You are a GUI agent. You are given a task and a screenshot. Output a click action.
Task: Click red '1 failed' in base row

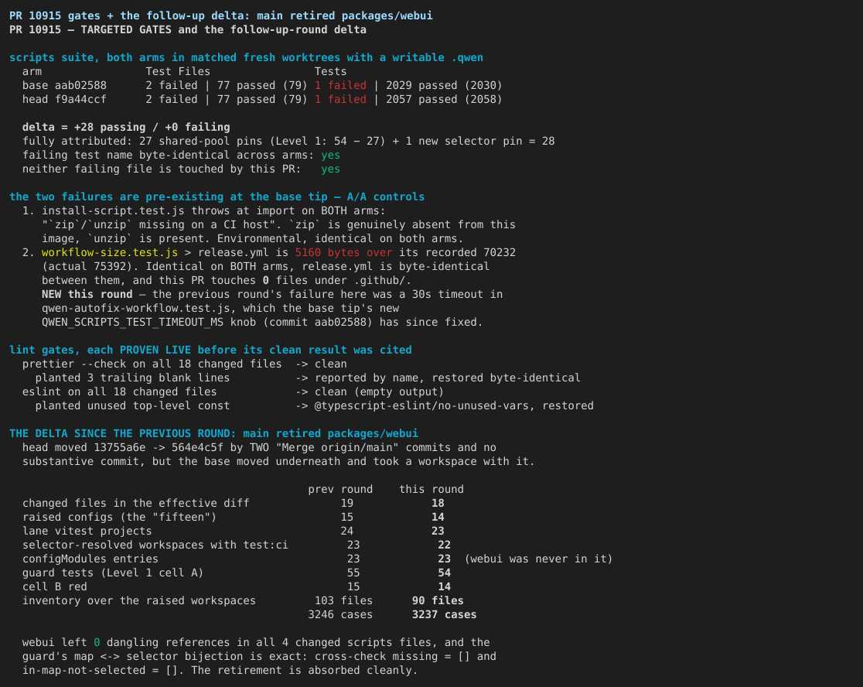pos(340,85)
